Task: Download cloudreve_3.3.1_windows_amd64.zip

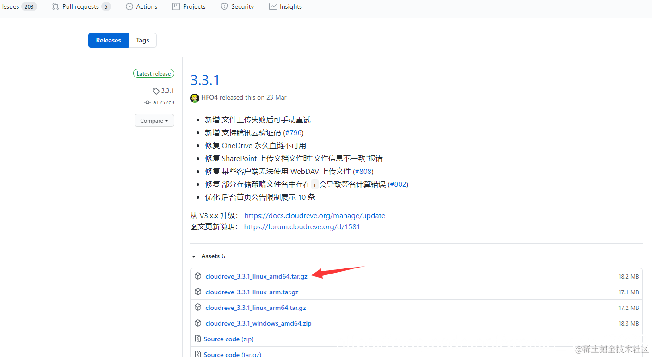Action: click(x=258, y=323)
